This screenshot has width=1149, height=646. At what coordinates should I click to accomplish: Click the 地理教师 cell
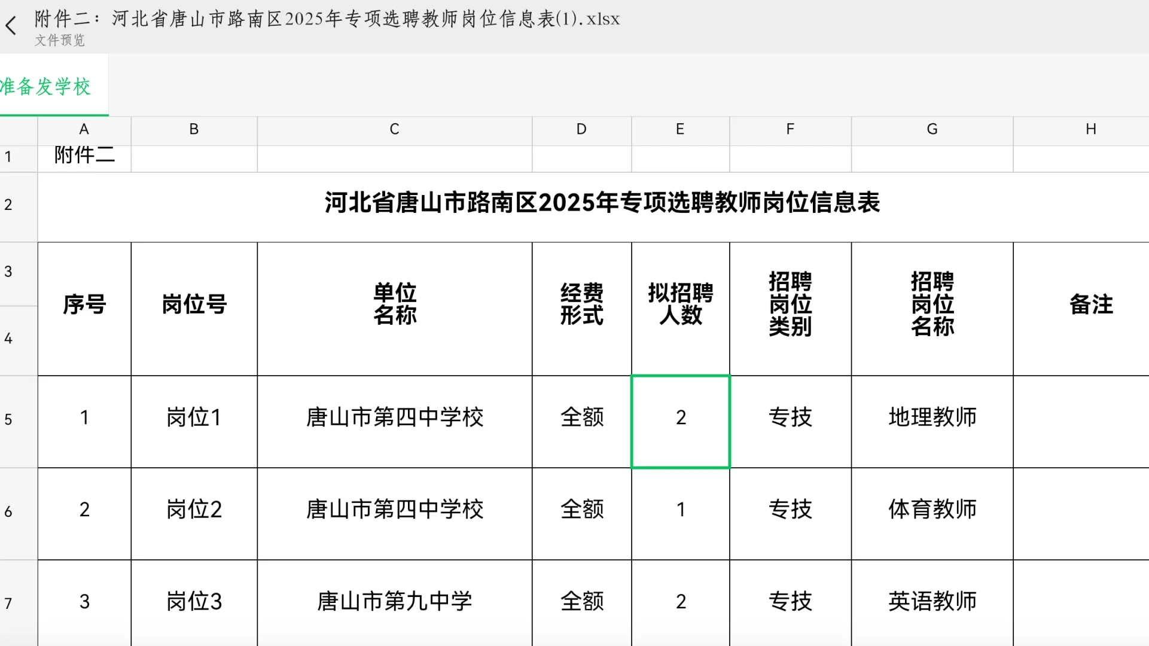(x=932, y=422)
